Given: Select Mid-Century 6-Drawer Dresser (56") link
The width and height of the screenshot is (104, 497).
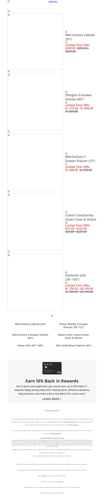Looking at the screenshot, I should tap(30, 336).
